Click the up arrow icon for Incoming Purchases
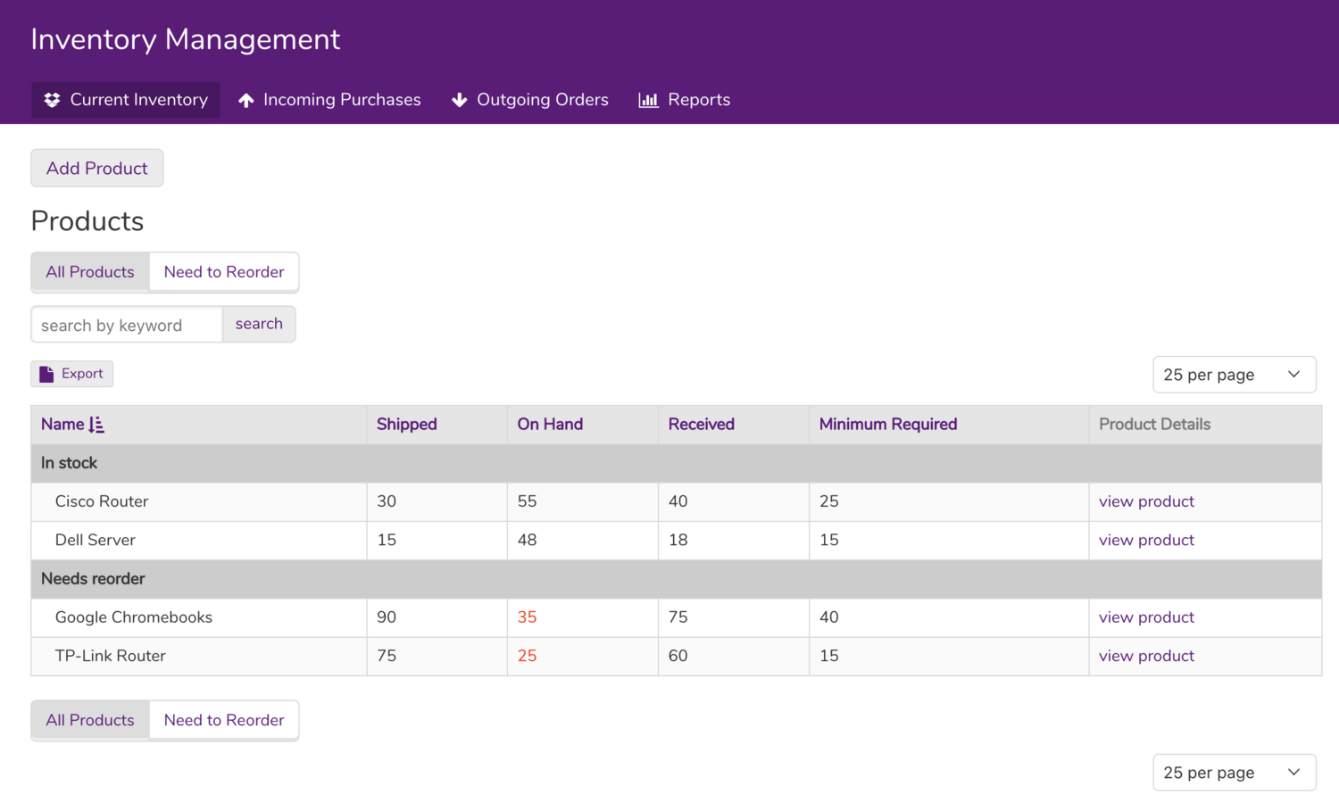1339x811 pixels. point(246,100)
